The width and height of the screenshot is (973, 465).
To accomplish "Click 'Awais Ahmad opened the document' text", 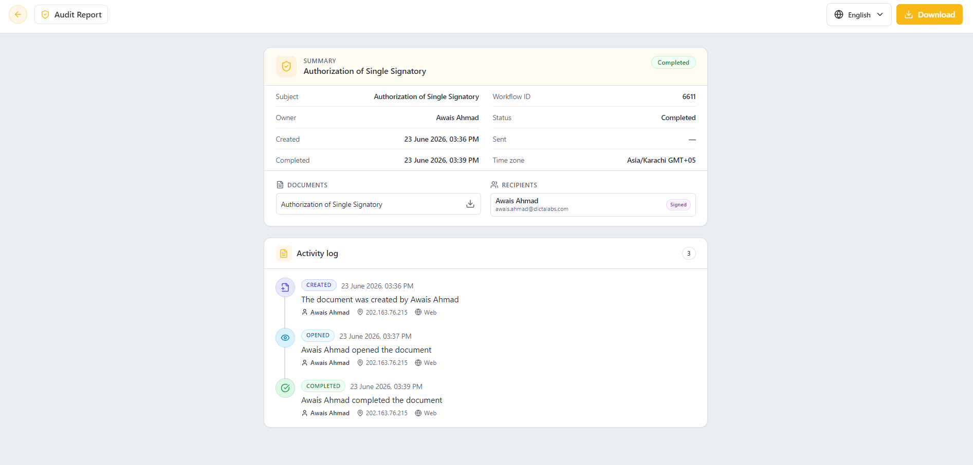I will point(366,350).
